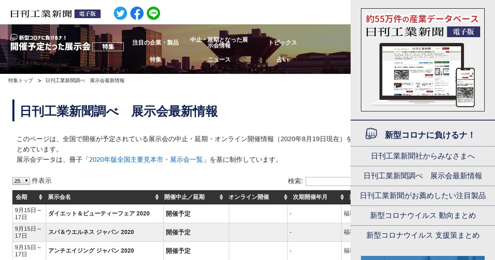Viewport: 495px width, 260px height.
Task: Click the 日刊工業新聞調べ 展示会最新情報 breadcrumb text
Action: click(85, 80)
